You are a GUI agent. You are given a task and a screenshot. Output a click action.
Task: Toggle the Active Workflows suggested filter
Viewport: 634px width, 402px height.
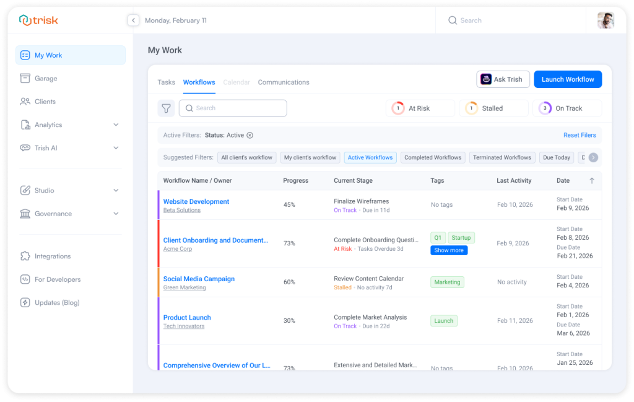[x=370, y=157]
